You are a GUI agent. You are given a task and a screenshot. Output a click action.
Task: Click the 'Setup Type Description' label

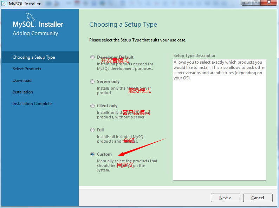195,56
